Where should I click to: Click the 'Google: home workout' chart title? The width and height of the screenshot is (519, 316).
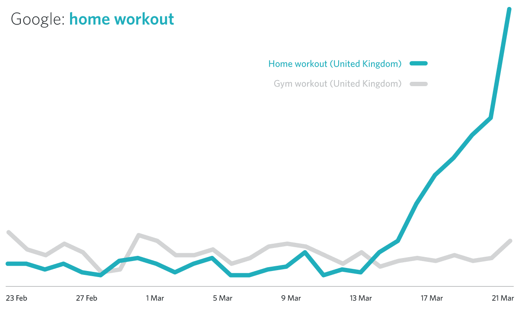click(92, 19)
